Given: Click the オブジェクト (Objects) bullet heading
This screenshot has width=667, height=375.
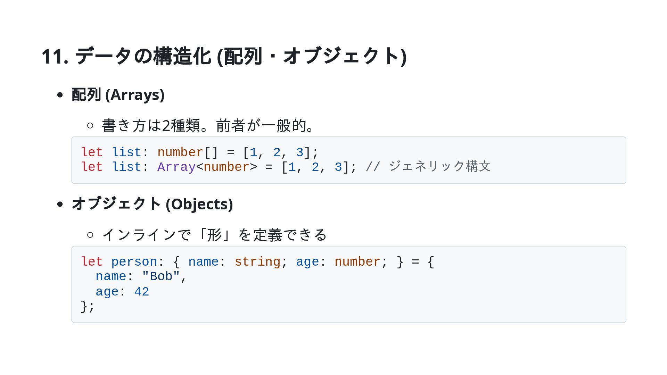Looking at the screenshot, I should click(152, 204).
